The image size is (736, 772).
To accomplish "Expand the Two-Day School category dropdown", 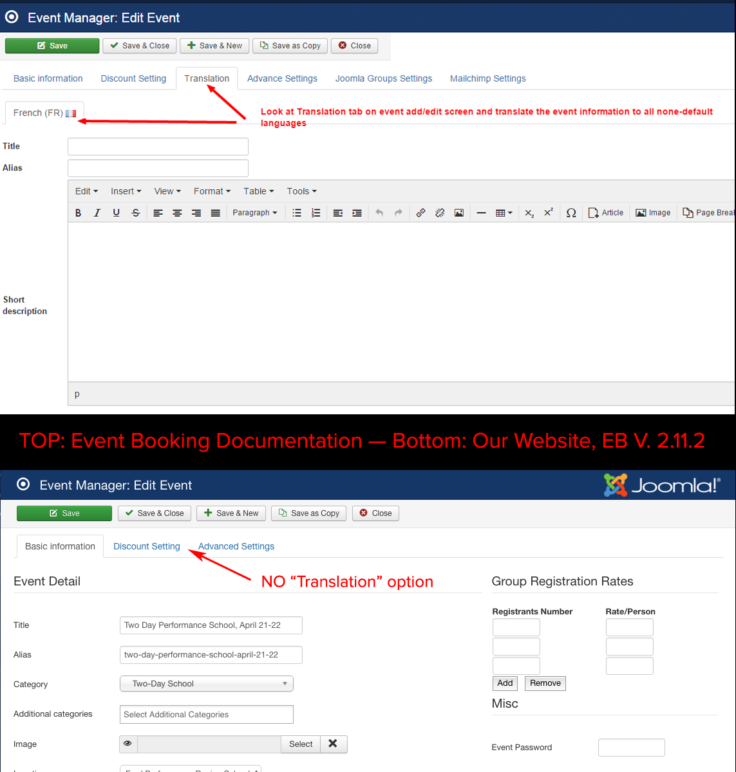I will (x=206, y=684).
